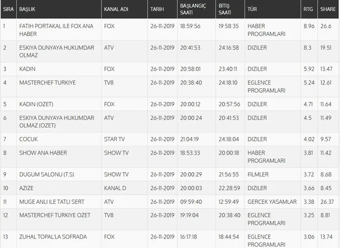
Task: Click the SIRA column header
Action: click(x=8, y=9)
